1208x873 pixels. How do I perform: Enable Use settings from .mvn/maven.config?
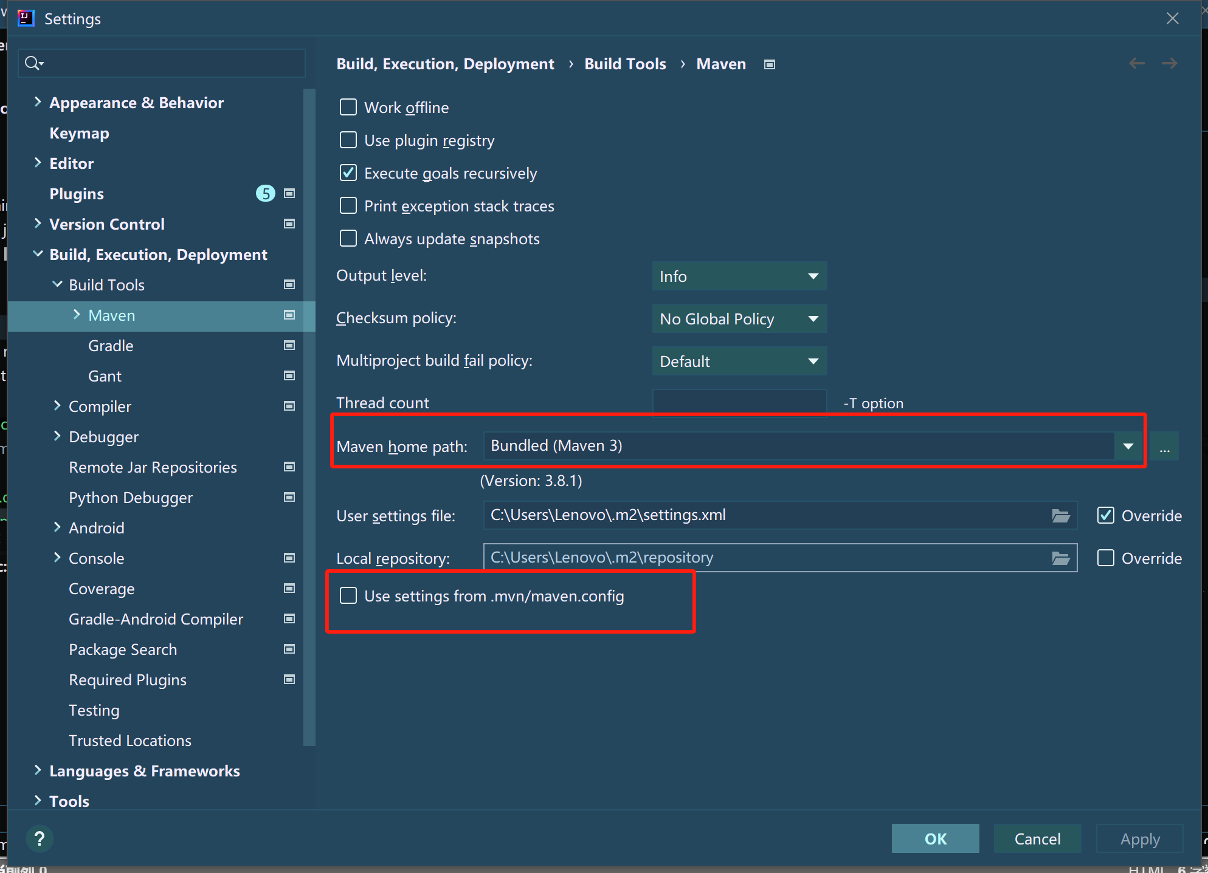pos(348,596)
